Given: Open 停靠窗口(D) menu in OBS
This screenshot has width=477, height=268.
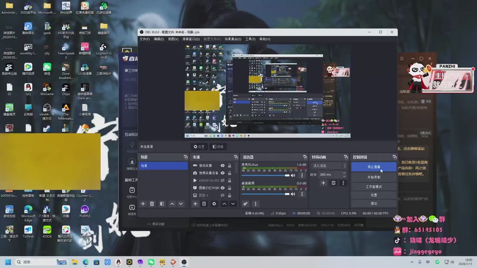Looking at the screenshot, I should pyautogui.click(x=191, y=39).
